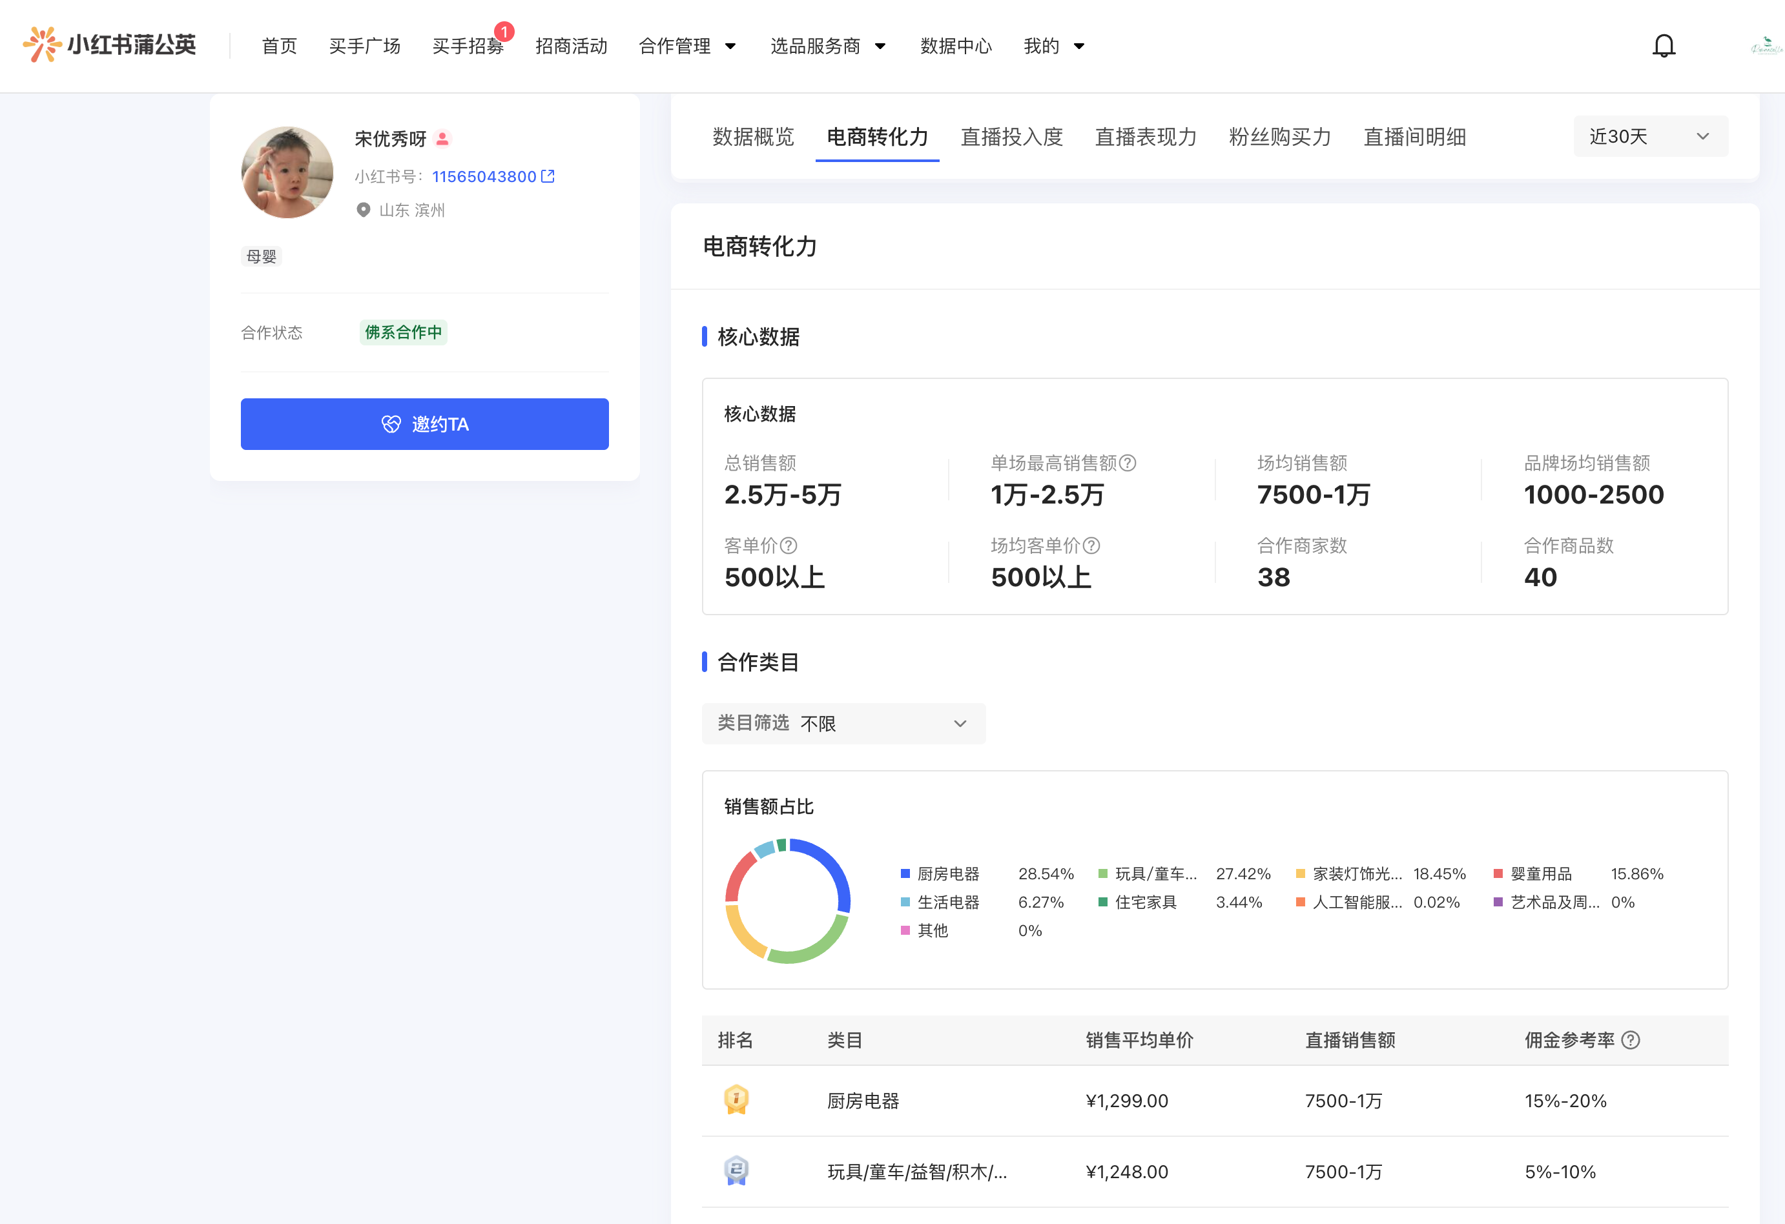Image resolution: width=1785 pixels, height=1224 pixels.
Task: Click the 品牌场均销售额 value 1000-2500
Action: [x=1594, y=495]
